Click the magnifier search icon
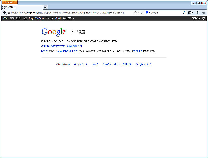 pyautogui.click(x=184, y=12)
